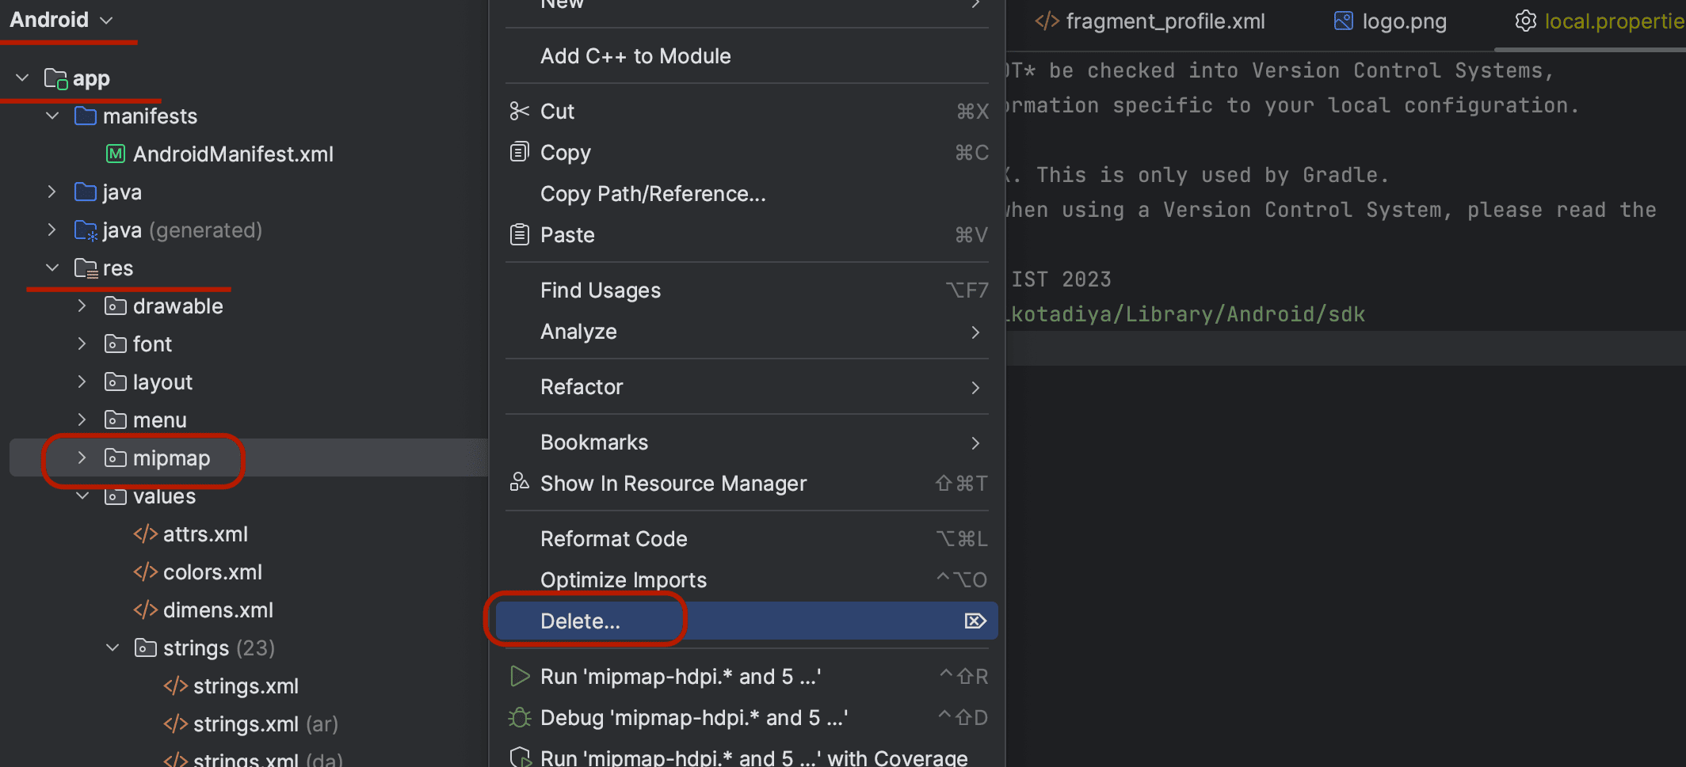The height and width of the screenshot is (767, 1686).
Task: Click the Cut scissors icon
Action: point(519,112)
